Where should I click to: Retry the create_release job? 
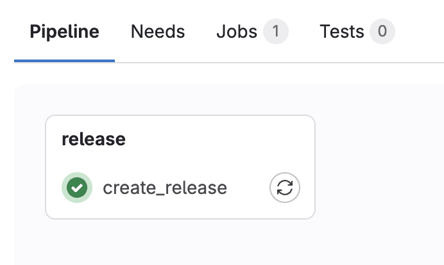coord(285,188)
